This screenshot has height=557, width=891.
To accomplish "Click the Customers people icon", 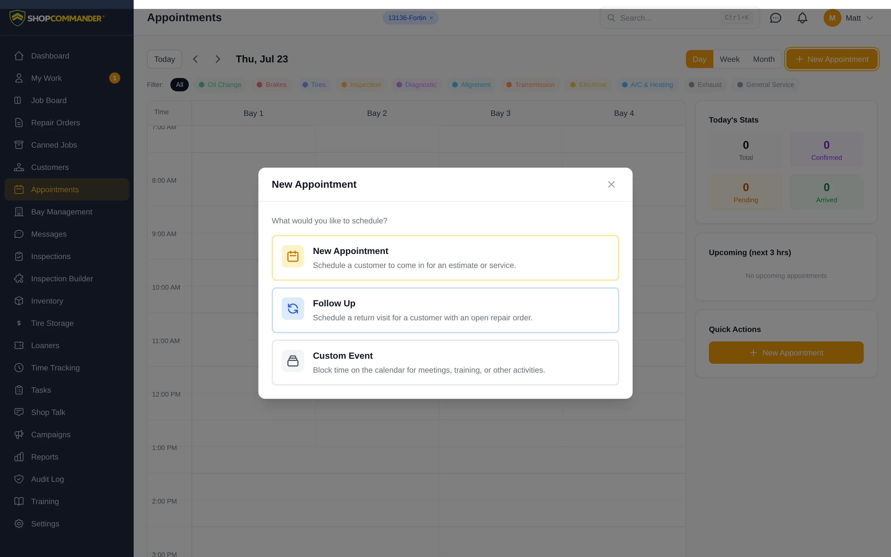I will click(19, 167).
